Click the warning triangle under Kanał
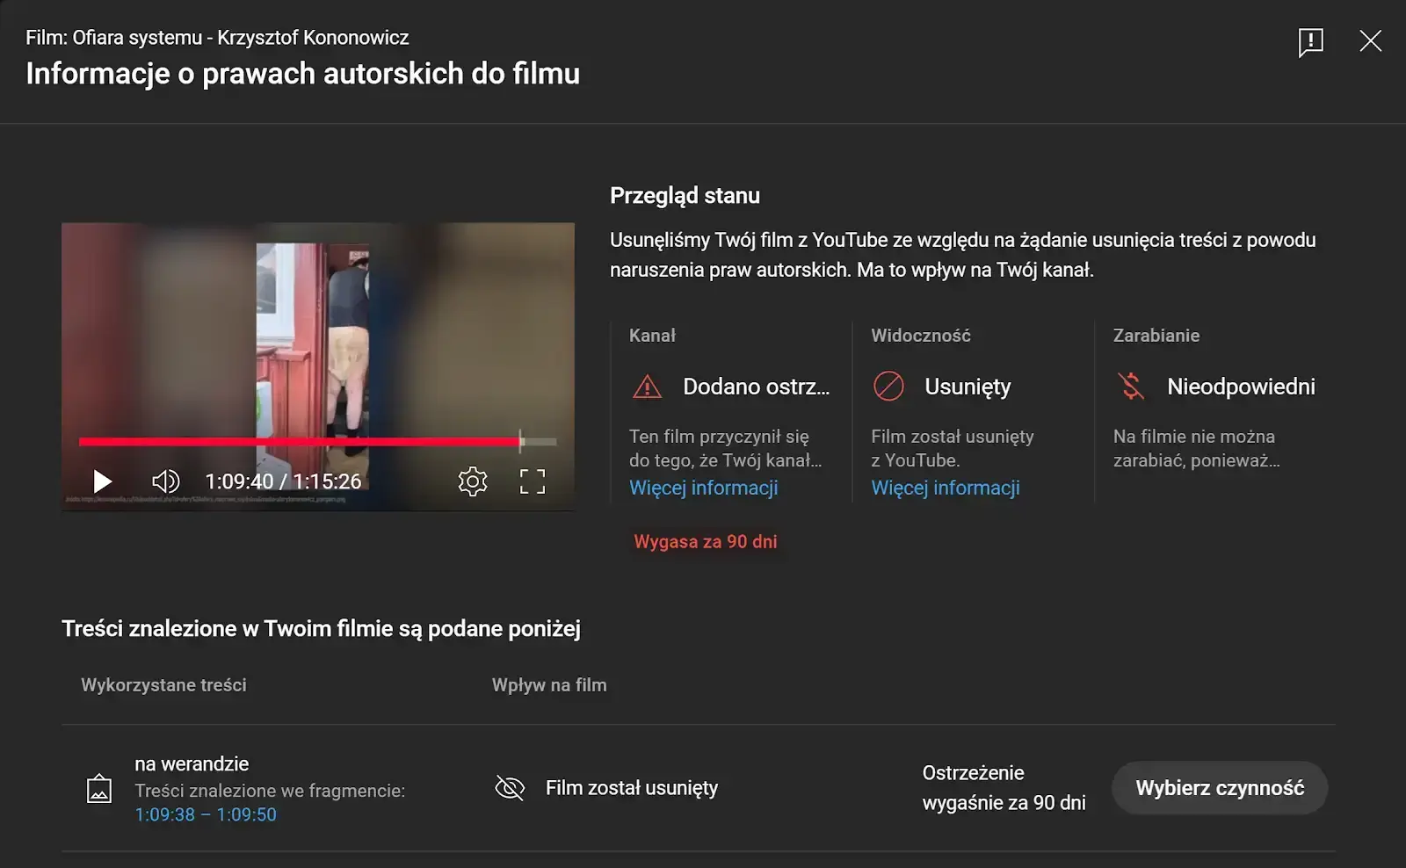Image resolution: width=1406 pixels, height=868 pixels. pyautogui.click(x=648, y=387)
